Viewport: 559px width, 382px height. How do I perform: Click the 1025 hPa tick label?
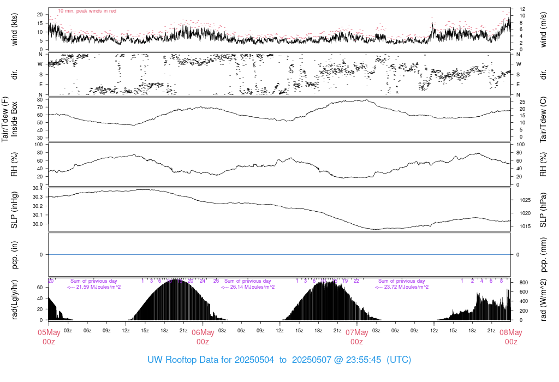(525, 200)
